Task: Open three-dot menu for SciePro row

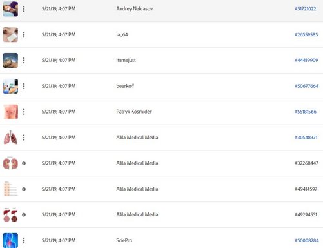Action: tap(24, 240)
